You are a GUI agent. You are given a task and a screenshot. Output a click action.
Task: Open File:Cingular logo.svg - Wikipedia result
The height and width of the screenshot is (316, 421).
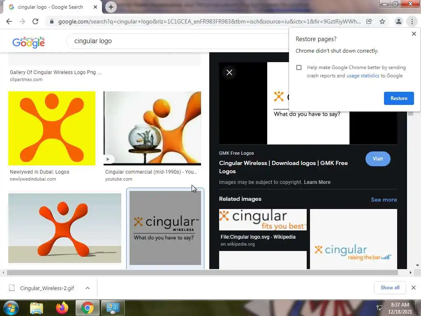pyautogui.click(x=258, y=237)
